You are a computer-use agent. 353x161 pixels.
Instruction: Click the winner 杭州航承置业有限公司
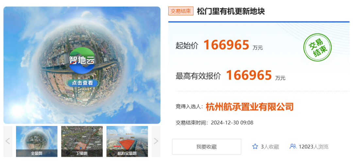250,107
